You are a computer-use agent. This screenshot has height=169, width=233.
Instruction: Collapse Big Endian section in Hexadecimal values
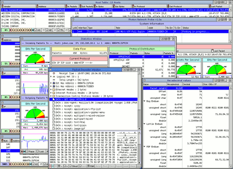coord(144,101)
